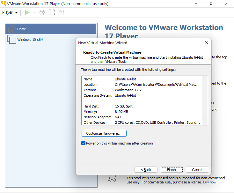Uncheck Power on this virtual machine after creation
The width and height of the screenshot is (234, 193).
pyautogui.click(x=83, y=143)
